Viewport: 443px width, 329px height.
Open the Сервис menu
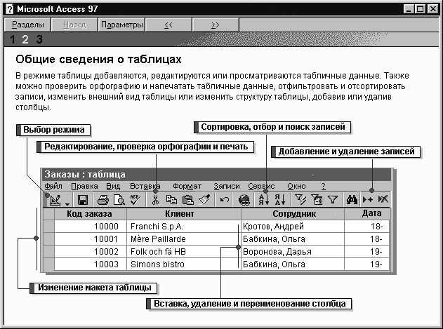(261, 186)
